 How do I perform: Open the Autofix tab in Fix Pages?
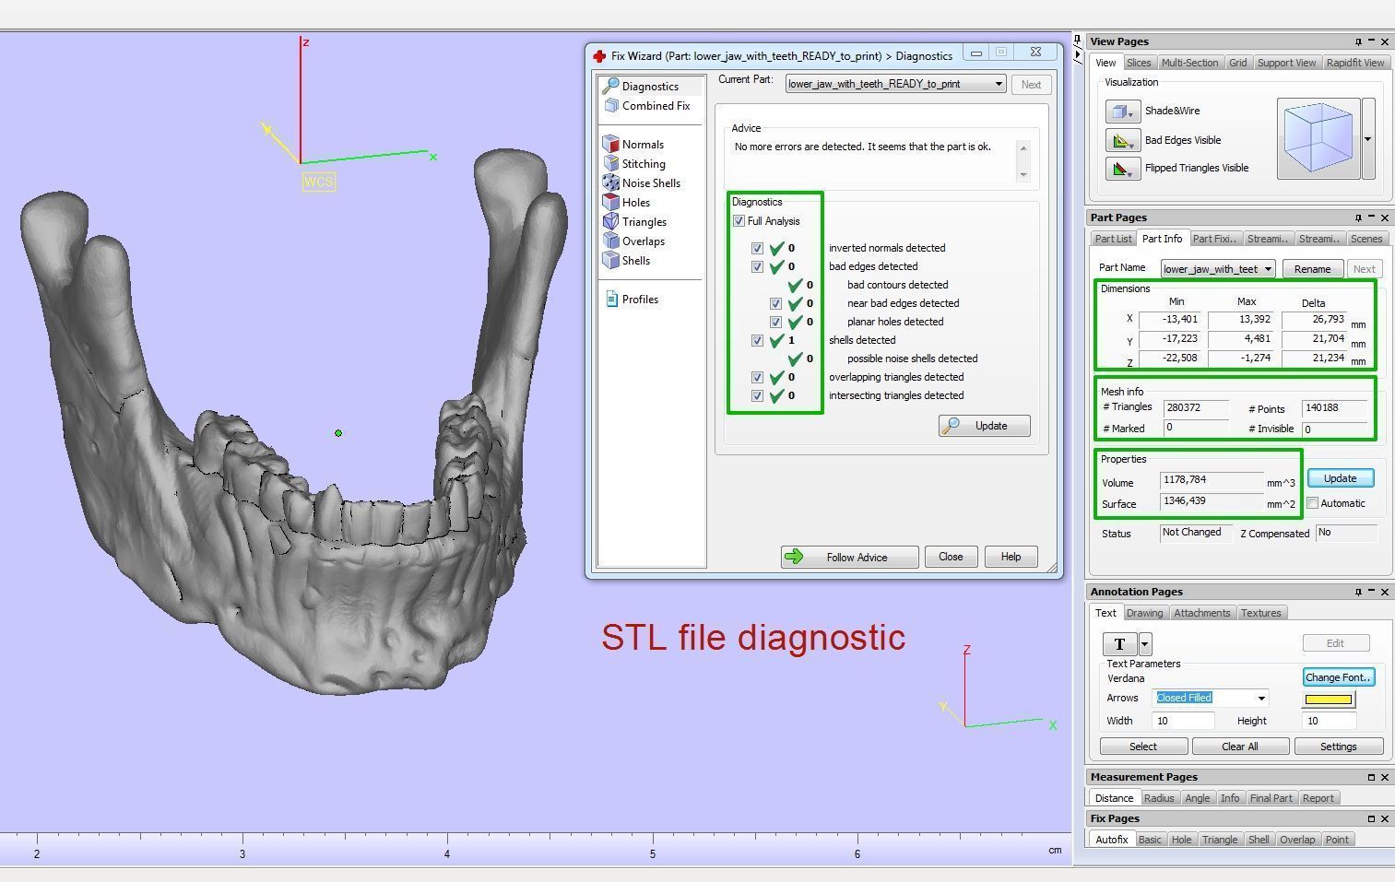[x=1111, y=840]
